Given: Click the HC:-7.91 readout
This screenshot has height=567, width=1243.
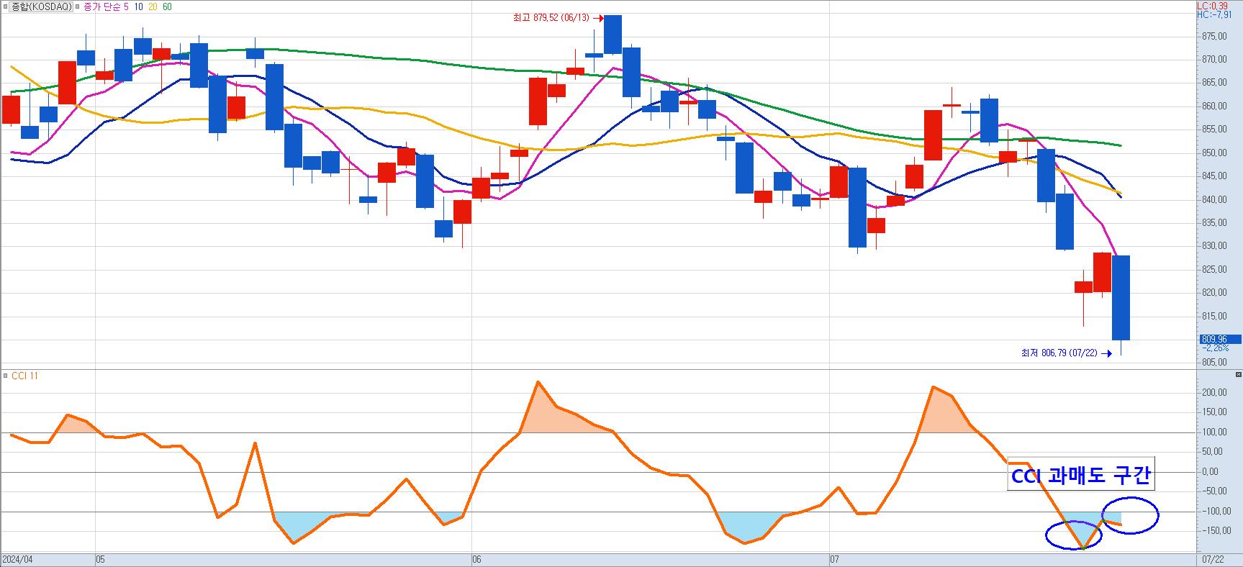Looking at the screenshot, I should 1214,14.
